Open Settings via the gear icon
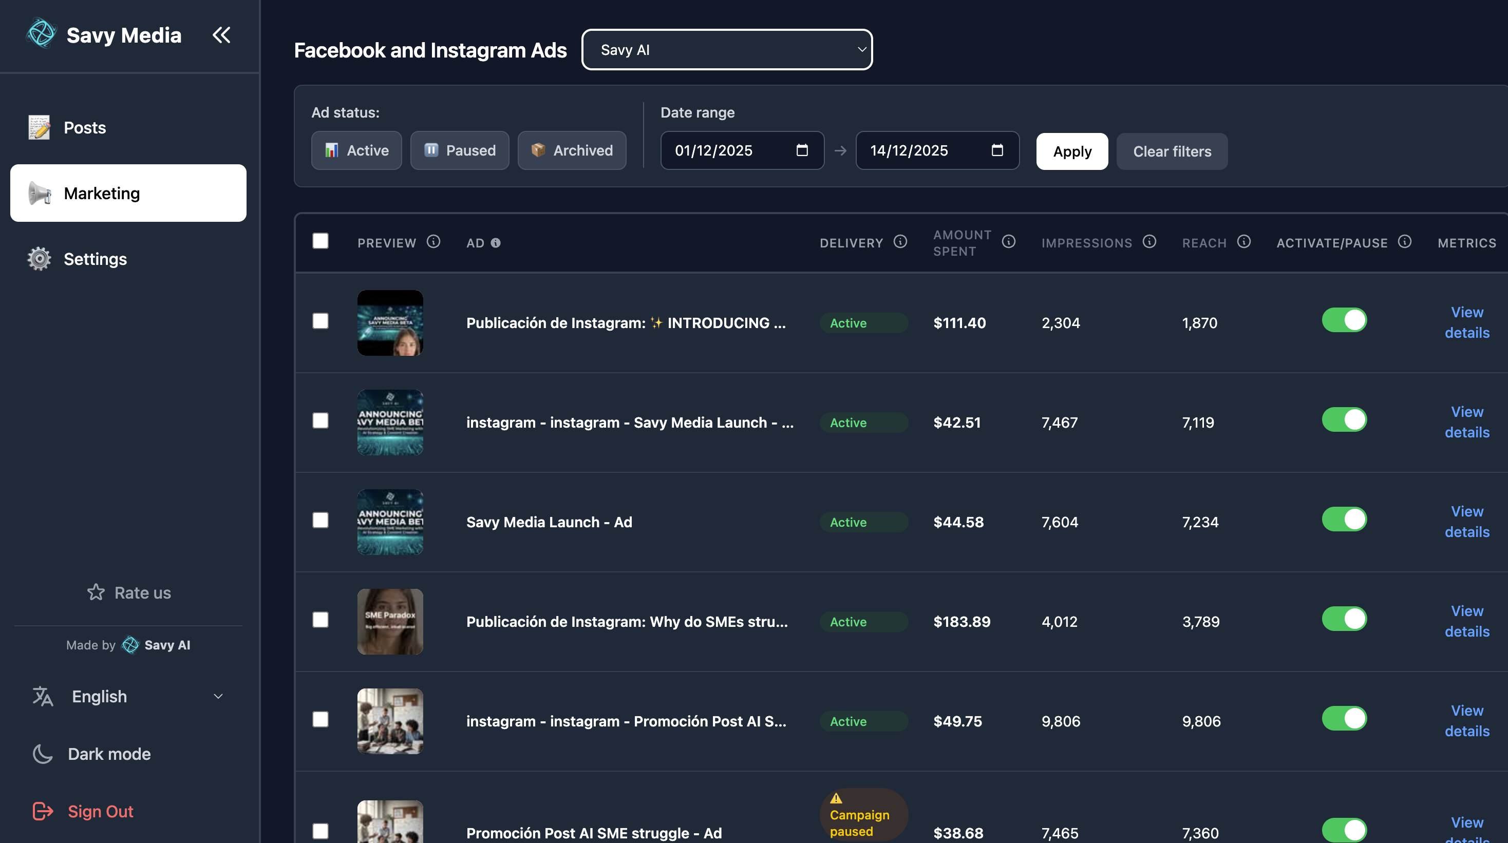The image size is (1508, 843). pyautogui.click(x=39, y=259)
